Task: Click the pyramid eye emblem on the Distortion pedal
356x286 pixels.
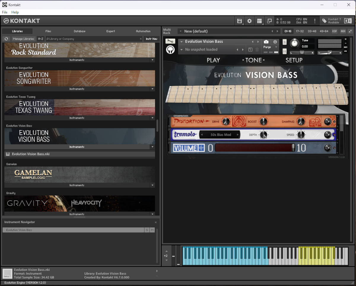Action: point(240,121)
